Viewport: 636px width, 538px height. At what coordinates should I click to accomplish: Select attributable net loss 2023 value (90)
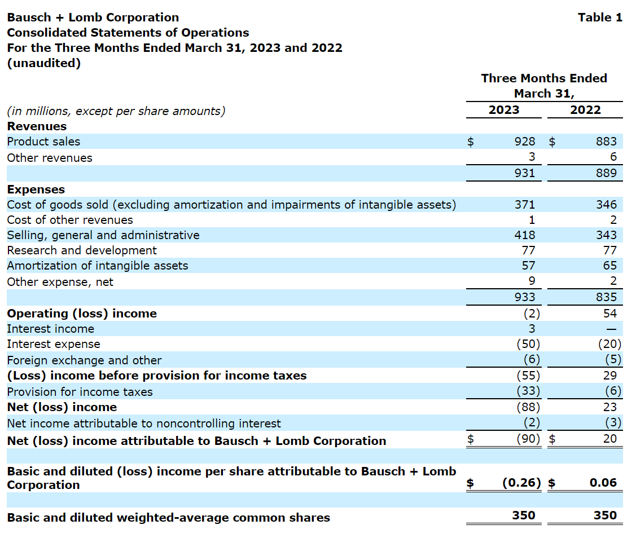(529, 439)
